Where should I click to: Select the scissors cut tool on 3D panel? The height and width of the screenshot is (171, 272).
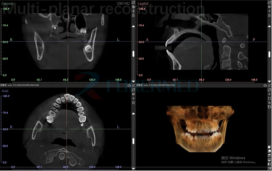(x=269, y=102)
